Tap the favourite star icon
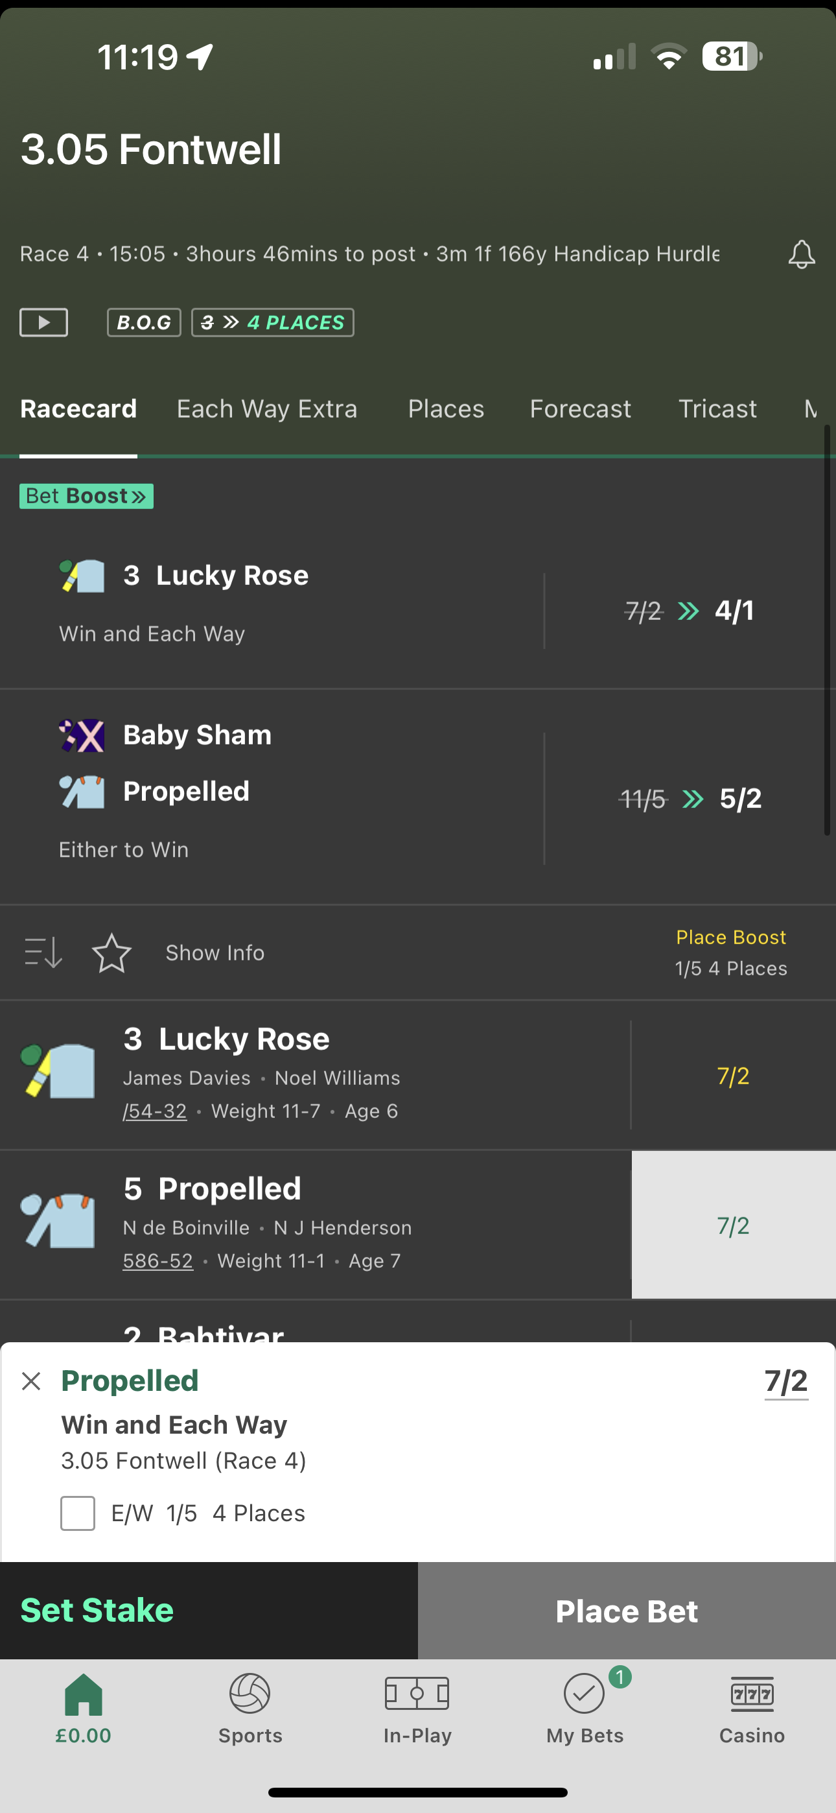The width and height of the screenshot is (836, 1813). [112, 953]
